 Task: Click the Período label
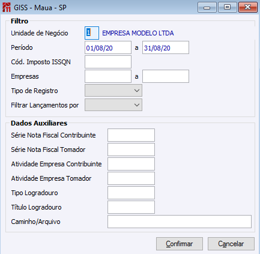click(22, 47)
